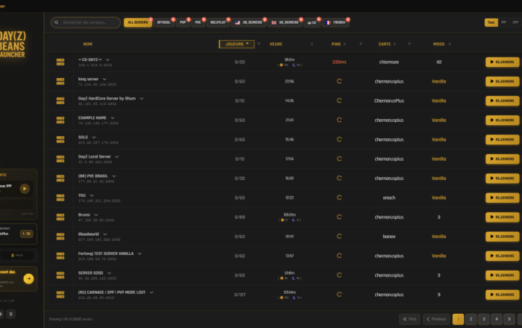Click the X social icon in sidebar
Screen dimensions: 522x328
tap(10, 314)
